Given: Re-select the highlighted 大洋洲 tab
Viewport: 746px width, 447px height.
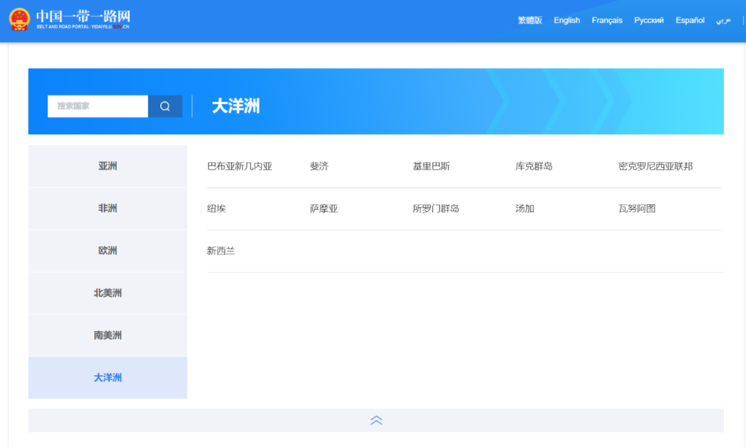Looking at the screenshot, I should click(x=107, y=377).
